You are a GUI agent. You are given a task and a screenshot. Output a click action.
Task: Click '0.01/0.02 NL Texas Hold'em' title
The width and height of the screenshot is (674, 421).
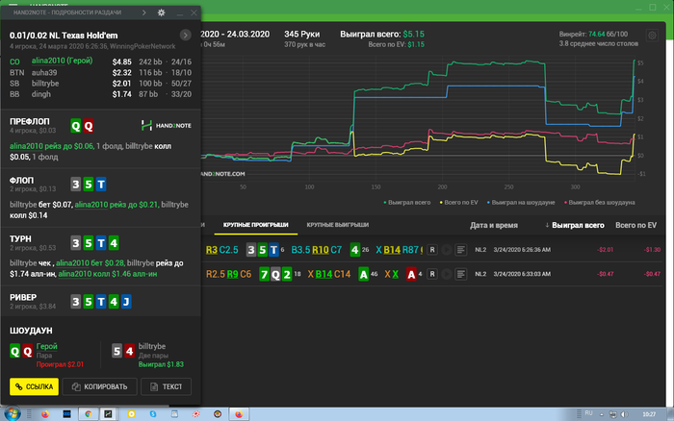64,36
